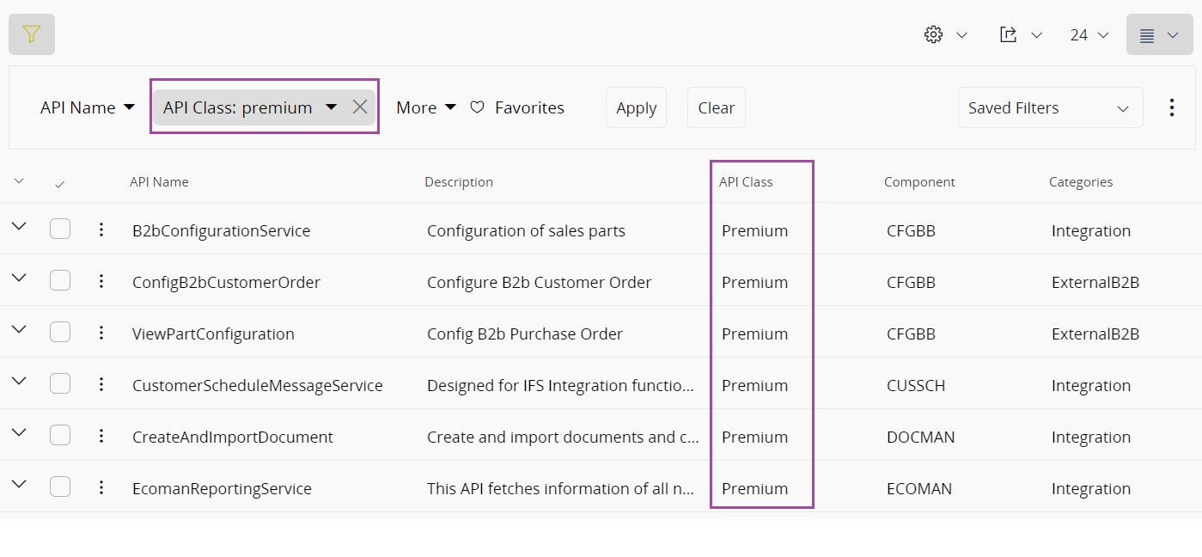The width and height of the screenshot is (1202, 557).
Task: Click the Apply button
Action: point(636,107)
